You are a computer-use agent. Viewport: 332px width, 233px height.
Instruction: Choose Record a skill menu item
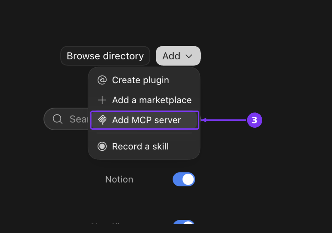point(144,146)
